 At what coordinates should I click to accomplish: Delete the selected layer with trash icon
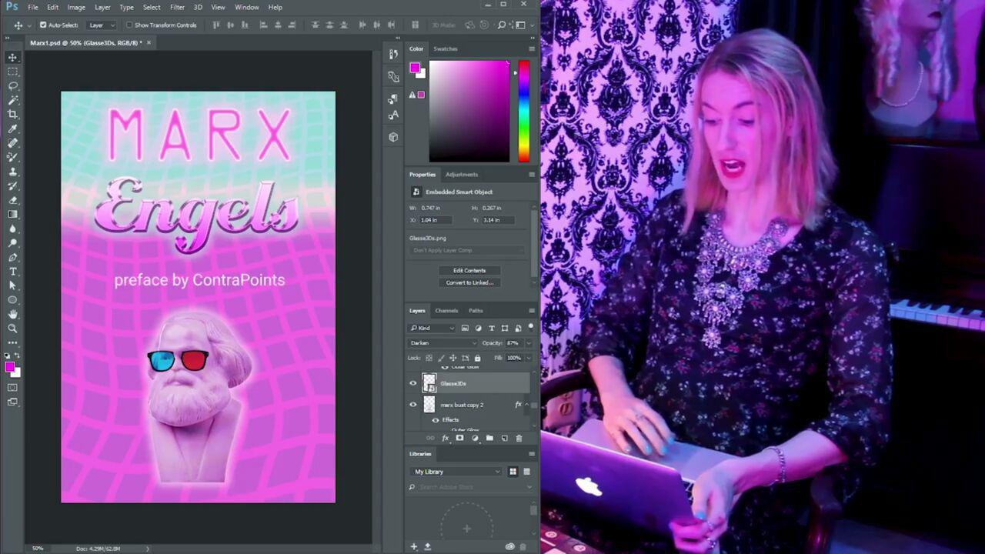pos(519,438)
